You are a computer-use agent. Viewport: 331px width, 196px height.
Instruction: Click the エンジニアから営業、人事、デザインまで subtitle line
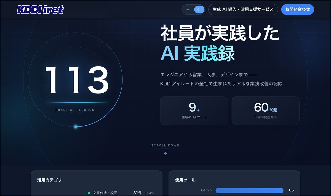coord(209,74)
